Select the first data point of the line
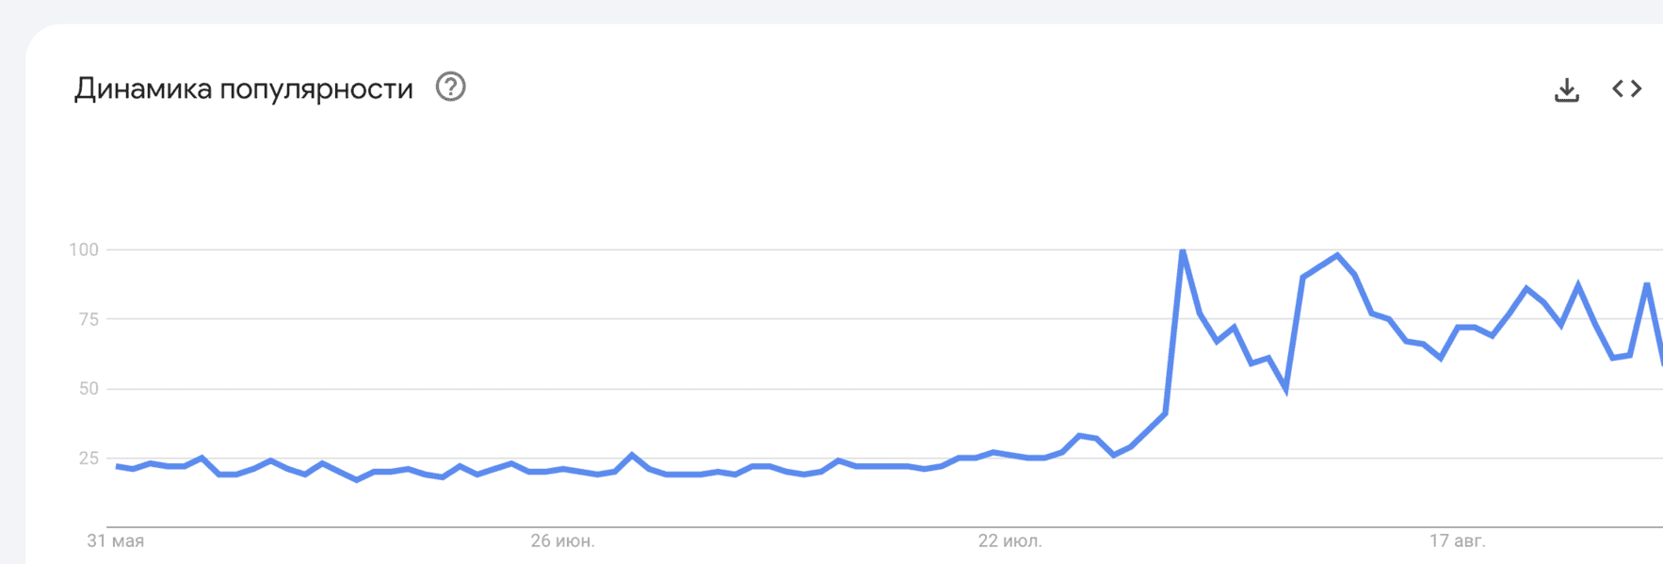The width and height of the screenshot is (1663, 564). pos(117,466)
